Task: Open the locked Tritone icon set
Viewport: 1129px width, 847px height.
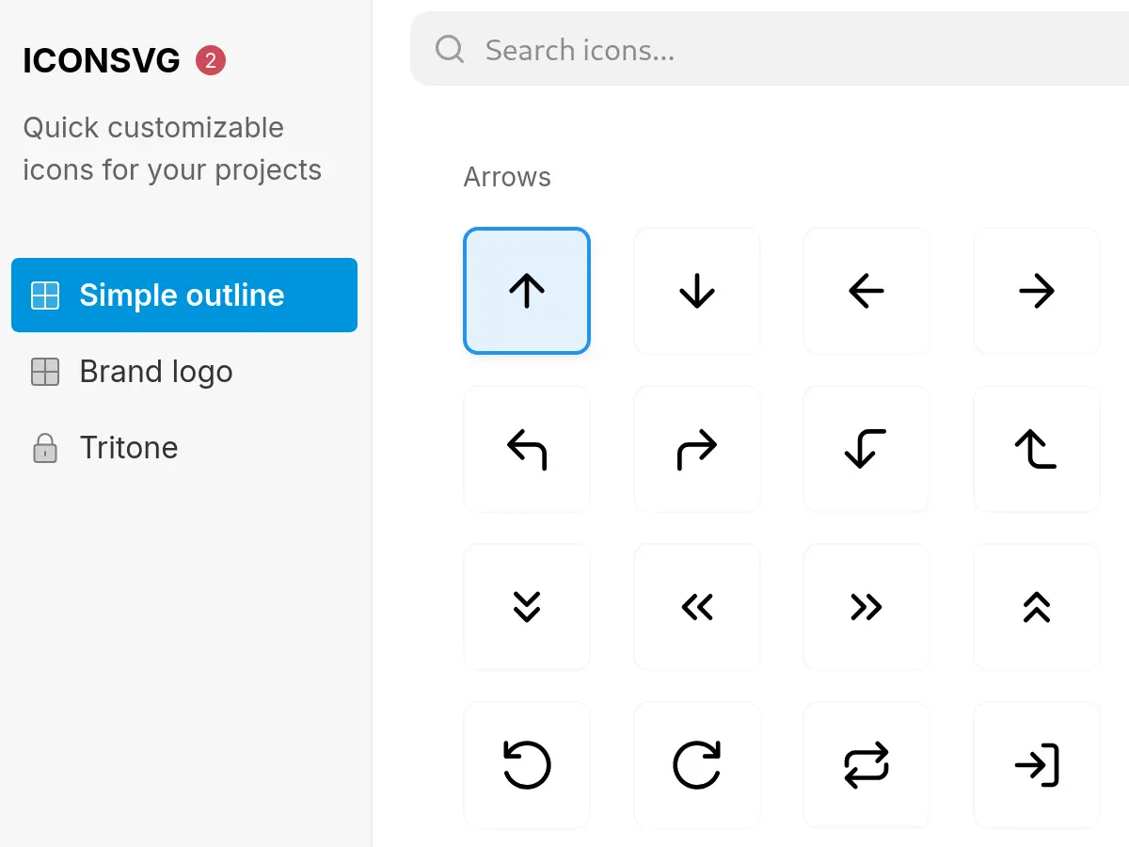Action: pos(128,447)
